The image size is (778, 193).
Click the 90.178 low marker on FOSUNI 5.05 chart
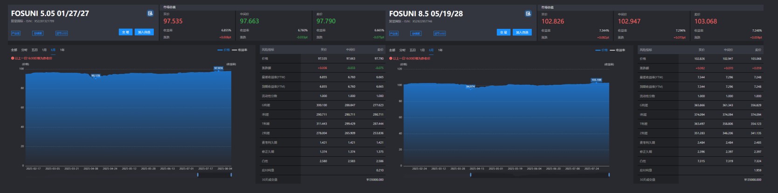click(x=96, y=76)
